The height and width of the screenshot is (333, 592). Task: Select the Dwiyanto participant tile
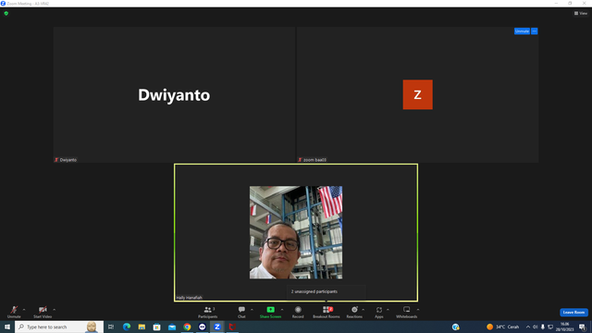[174, 94]
